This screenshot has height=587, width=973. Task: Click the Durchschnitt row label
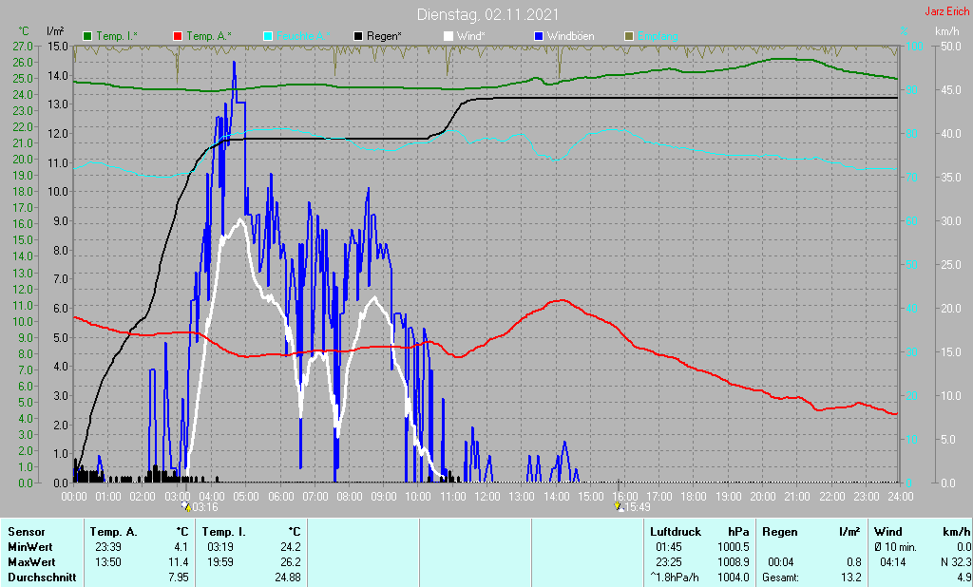tap(40, 577)
